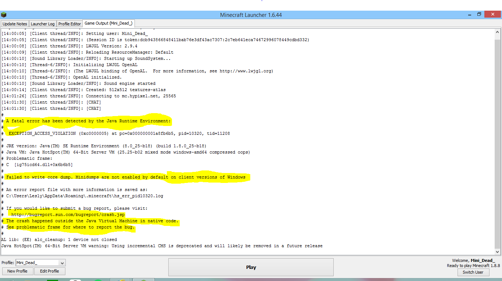The image size is (502, 281).
Task: Click the highlighted "A fatal error has been detected" line
Action: pos(86,121)
